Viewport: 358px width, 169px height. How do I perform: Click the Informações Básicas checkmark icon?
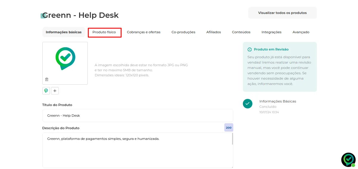coord(248,104)
